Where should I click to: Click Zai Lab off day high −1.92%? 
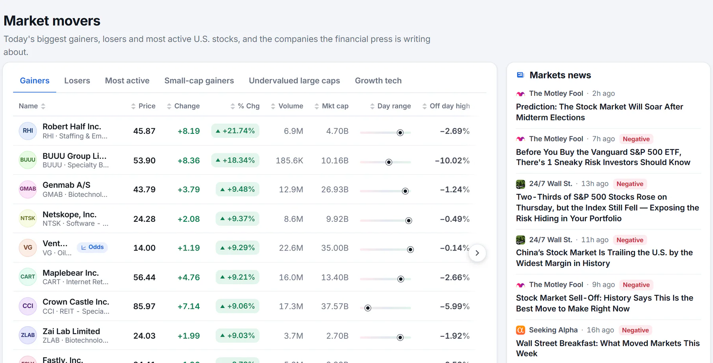455,336
